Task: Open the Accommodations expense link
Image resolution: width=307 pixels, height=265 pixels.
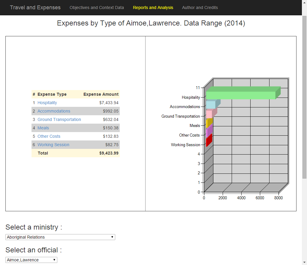Action: (54, 111)
